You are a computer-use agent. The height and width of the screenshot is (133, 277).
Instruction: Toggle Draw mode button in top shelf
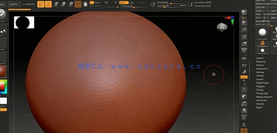[x=48, y=4]
